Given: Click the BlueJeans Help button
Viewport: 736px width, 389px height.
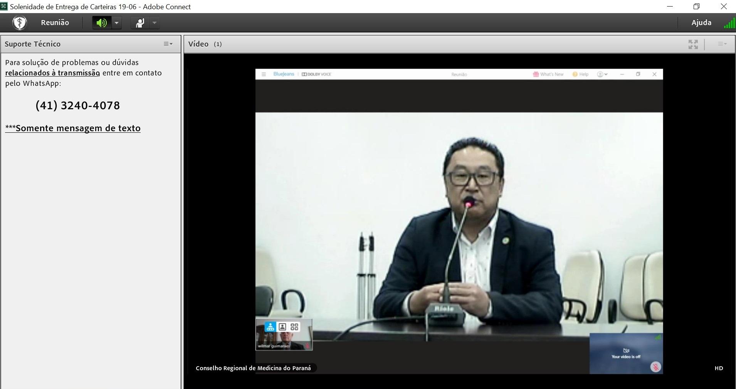Looking at the screenshot, I should [x=580, y=74].
